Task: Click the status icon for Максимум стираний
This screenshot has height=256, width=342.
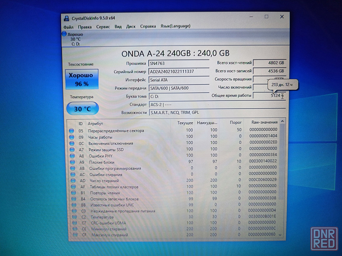Action: (75, 235)
